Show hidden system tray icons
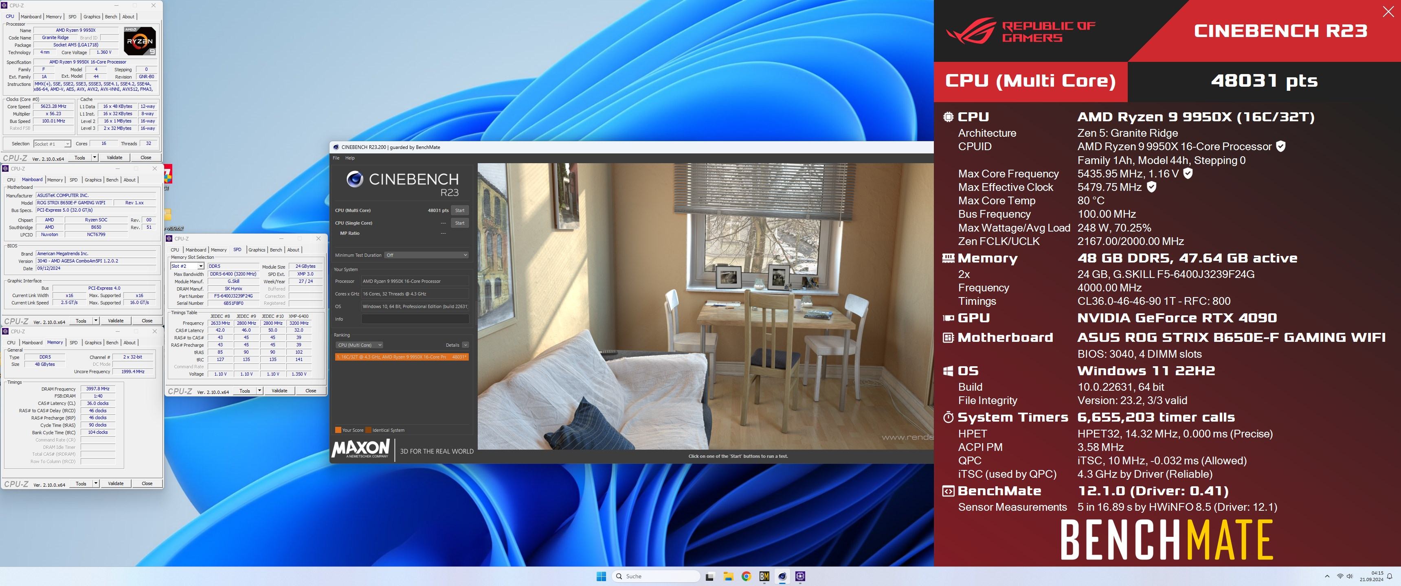This screenshot has width=1401, height=586. (1327, 576)
